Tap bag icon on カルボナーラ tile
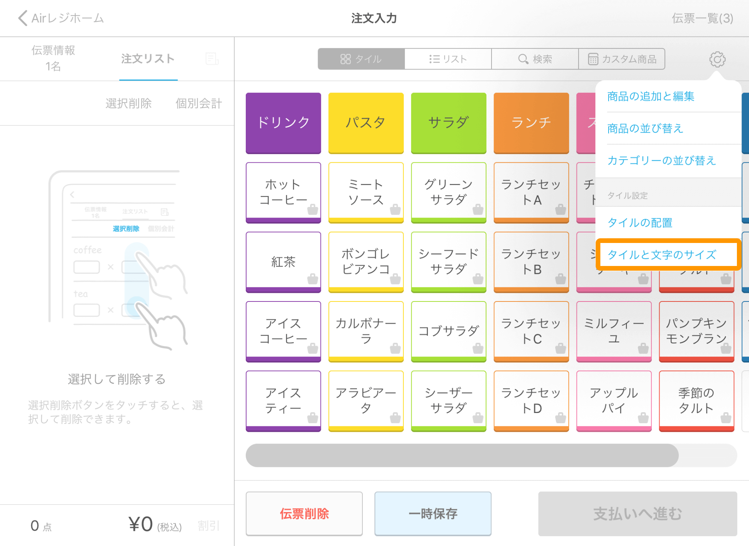Image resolution: width=749 pixels, height=546 pixels. (x=395, y=348)
